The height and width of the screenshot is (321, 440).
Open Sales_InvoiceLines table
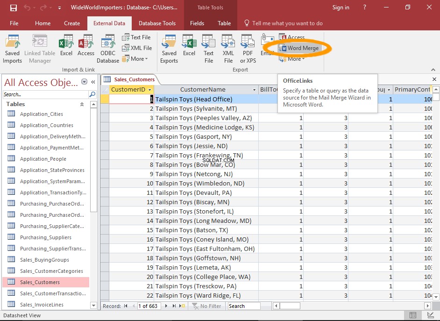[x=42, y=305]
